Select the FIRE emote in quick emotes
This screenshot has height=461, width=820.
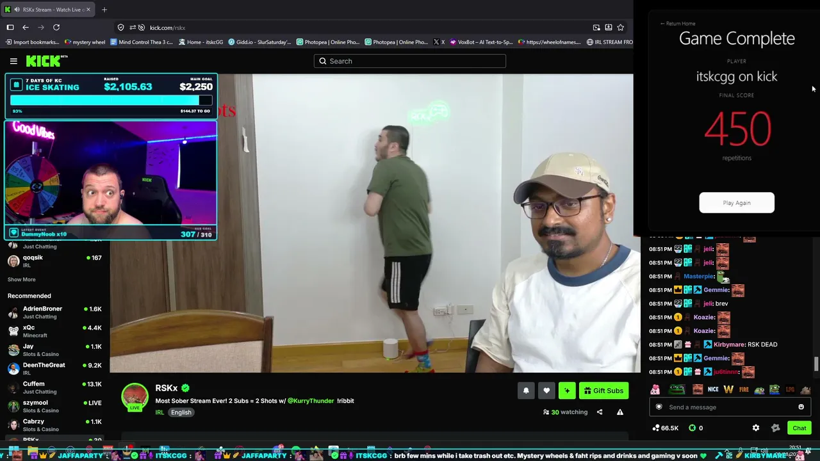[744, 389]
